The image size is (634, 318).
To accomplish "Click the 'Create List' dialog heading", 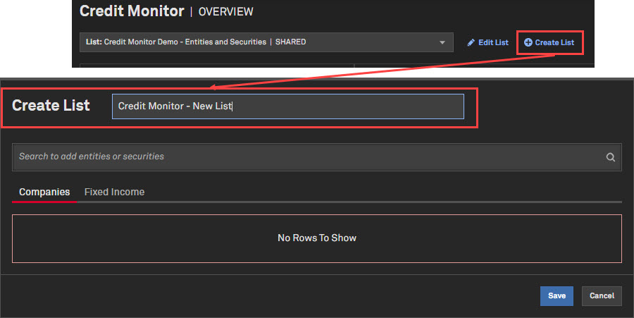I will pos(51,106).
